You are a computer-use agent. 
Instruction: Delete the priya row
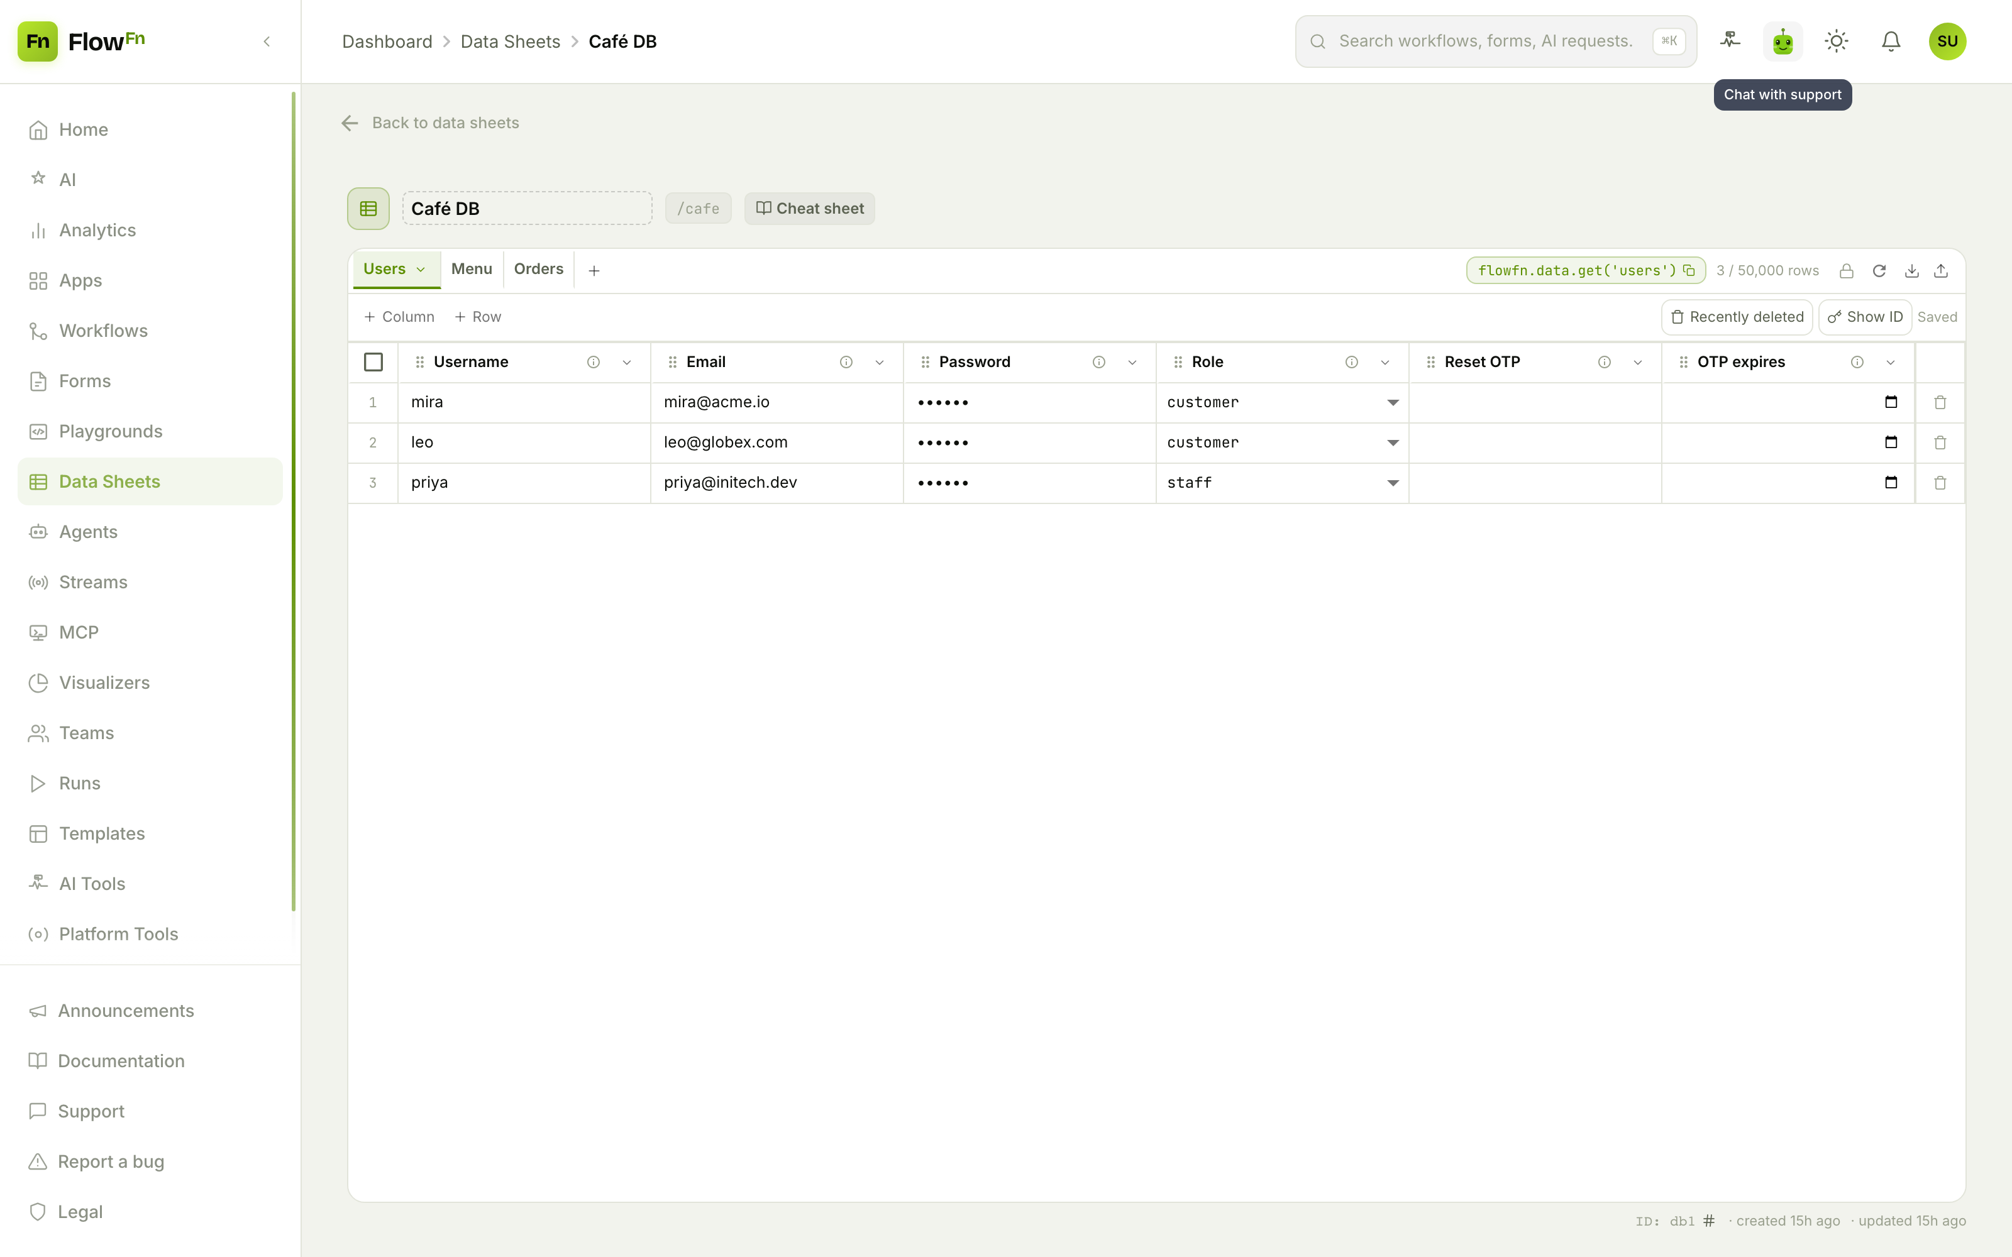pyautogui.click(x=1940, y=482)
